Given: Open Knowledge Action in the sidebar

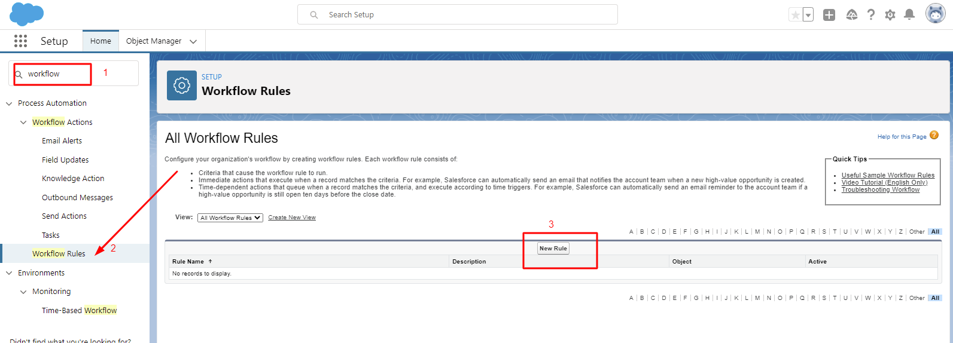Looking at the screenshot, I should point(73,179).
